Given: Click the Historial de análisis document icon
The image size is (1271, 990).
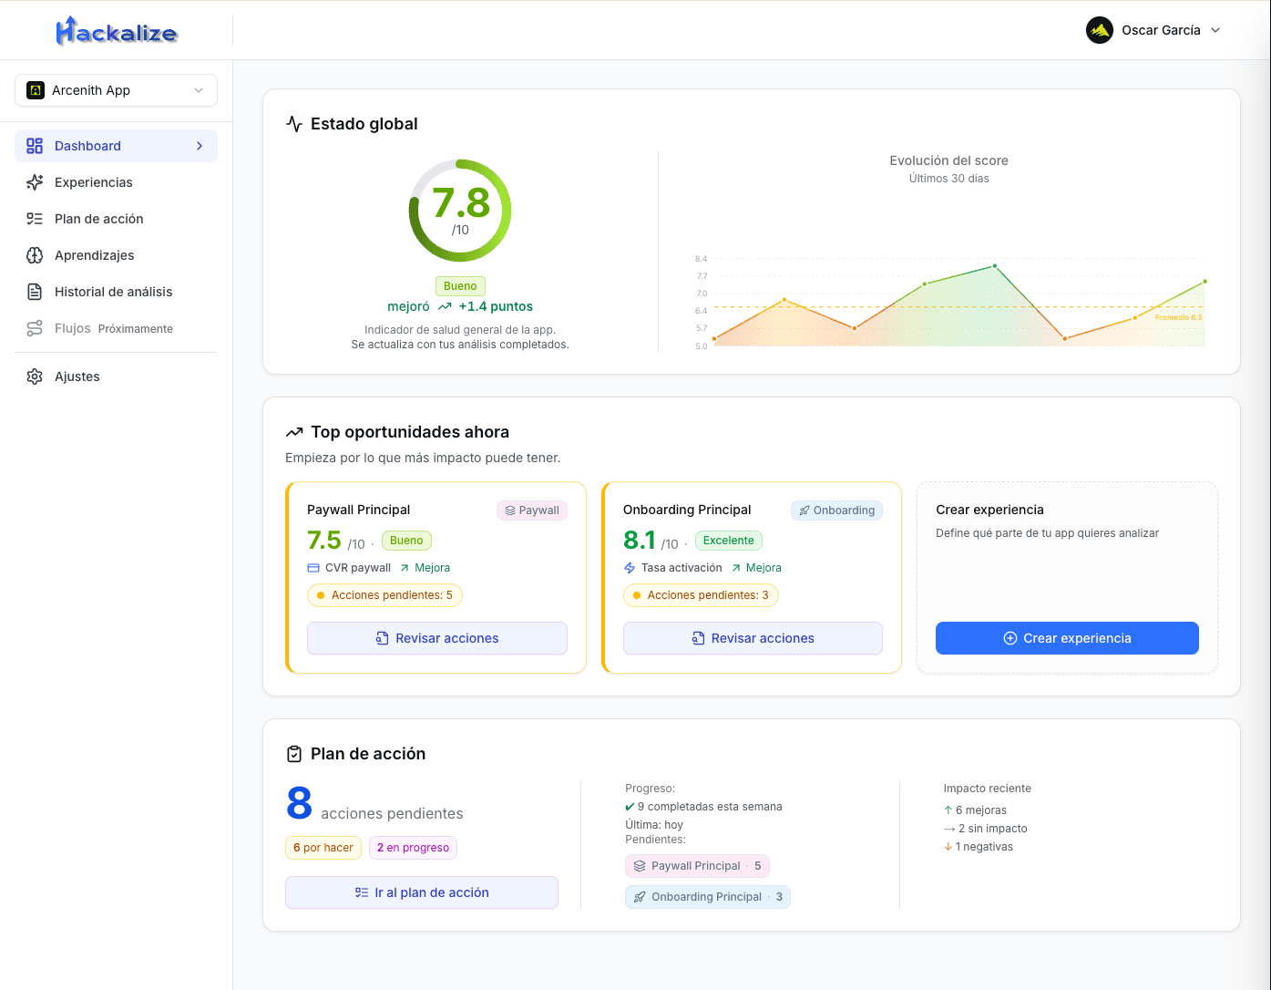Looking at the screenshot, I should [x=35, y=292].
